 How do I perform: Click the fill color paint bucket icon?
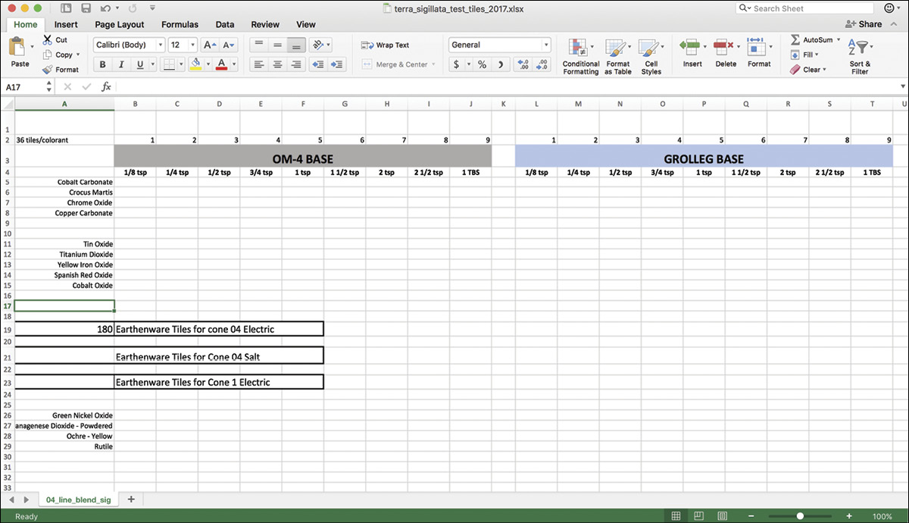(195, 64)
